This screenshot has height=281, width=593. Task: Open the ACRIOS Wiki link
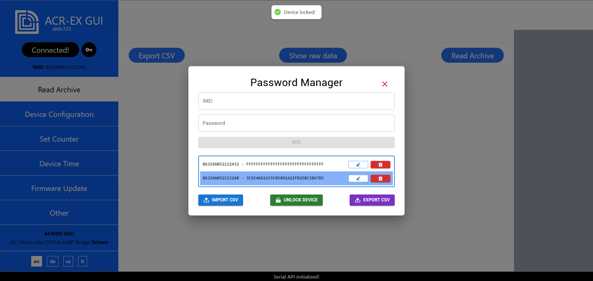point(59,233)
